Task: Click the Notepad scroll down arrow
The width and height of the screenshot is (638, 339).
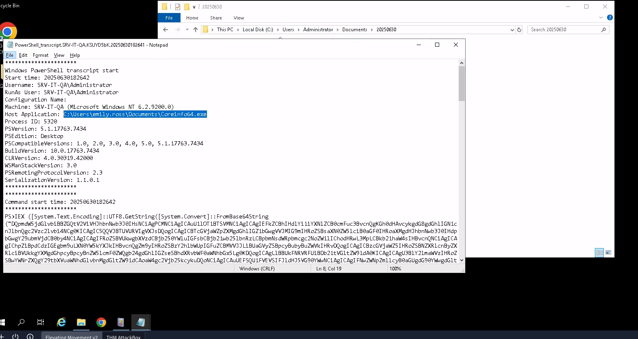Action: (462, 260)
